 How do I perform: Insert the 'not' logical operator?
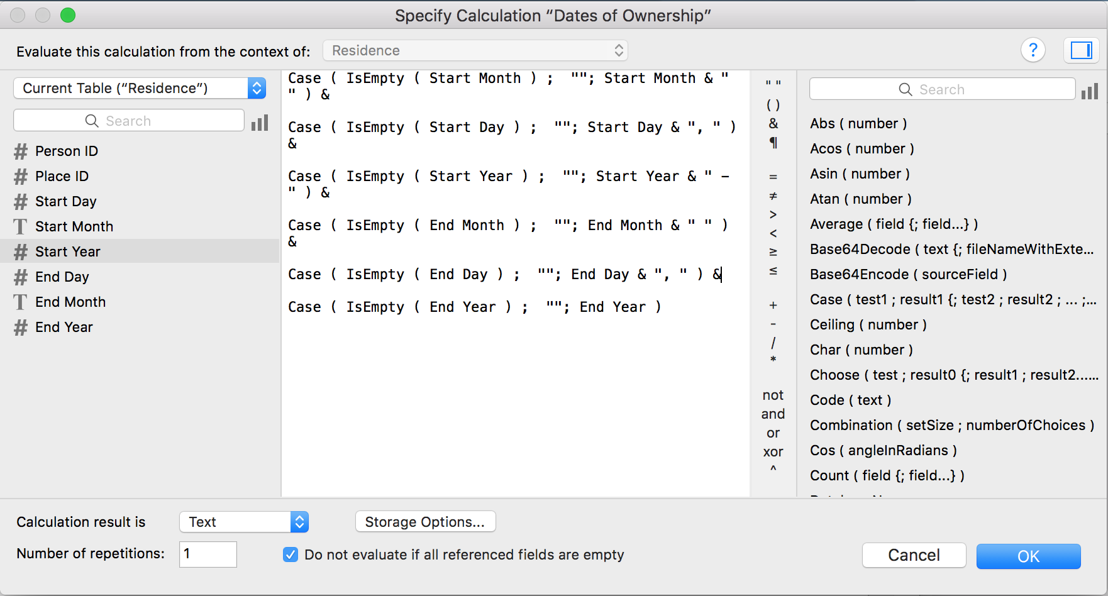tap(773, 395)
